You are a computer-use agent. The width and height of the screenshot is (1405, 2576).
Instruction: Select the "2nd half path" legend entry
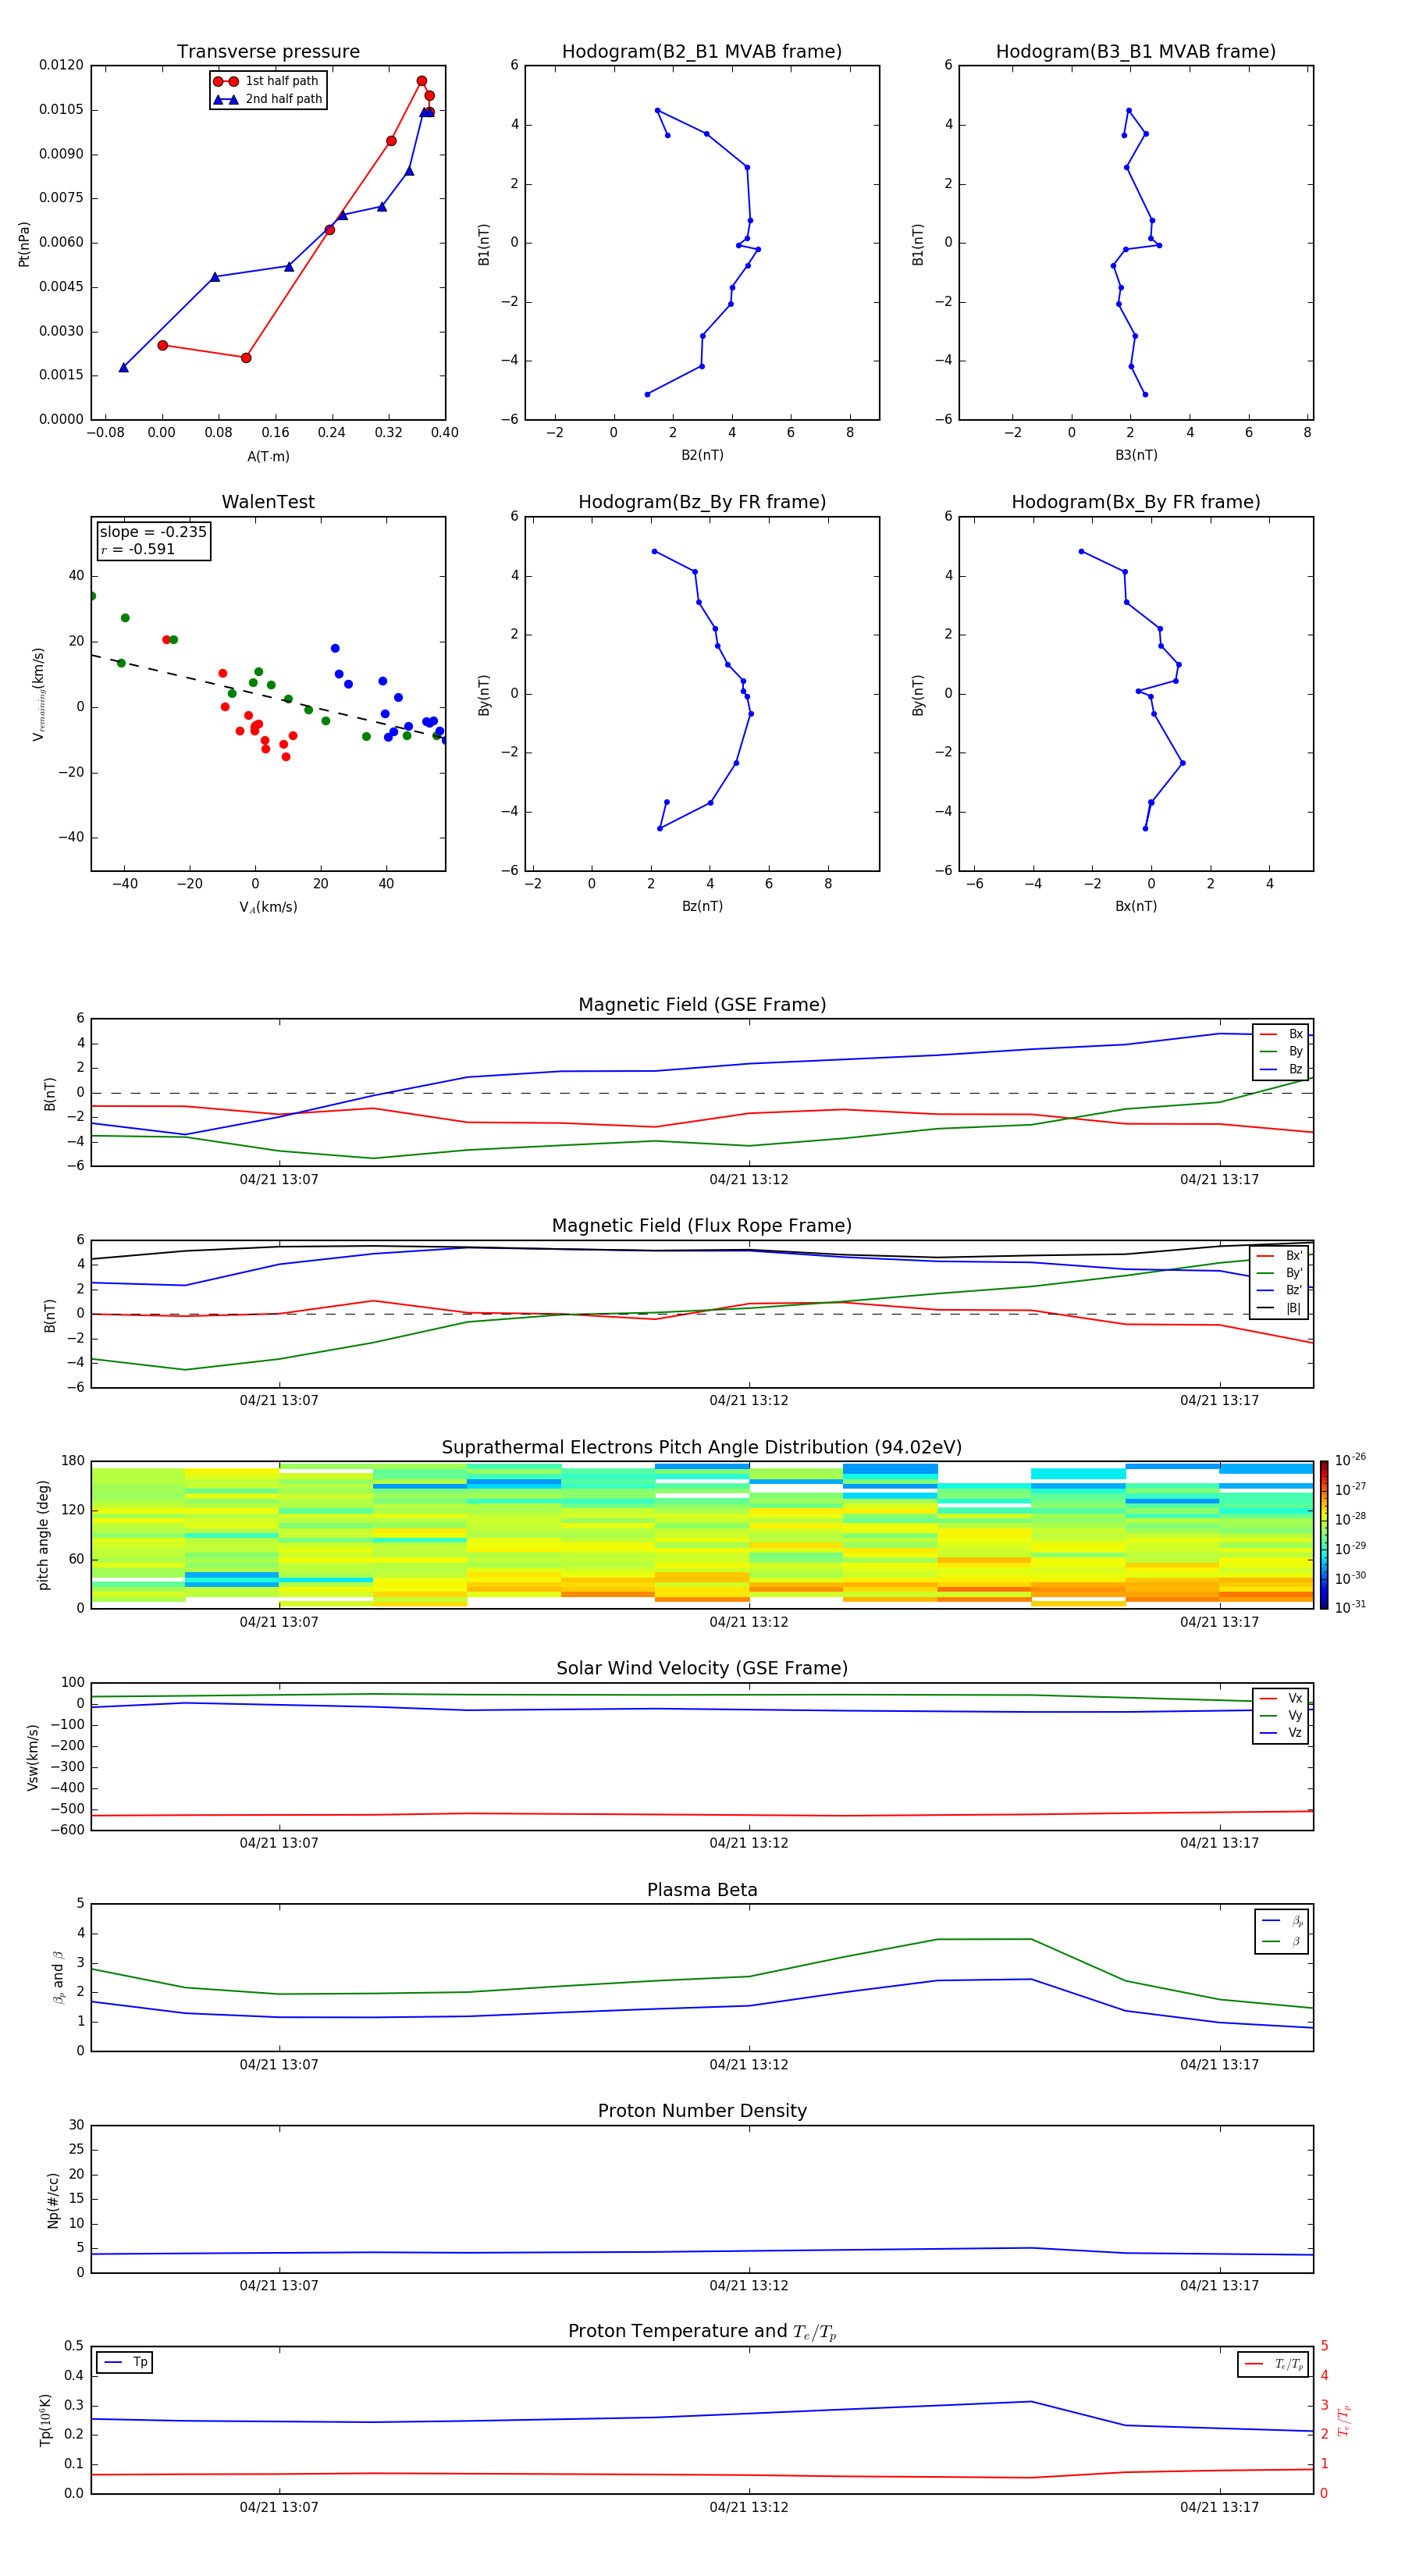267,99
